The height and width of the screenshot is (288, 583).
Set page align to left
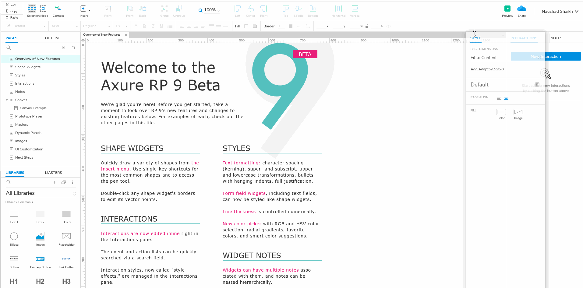[x=499, y=98]
